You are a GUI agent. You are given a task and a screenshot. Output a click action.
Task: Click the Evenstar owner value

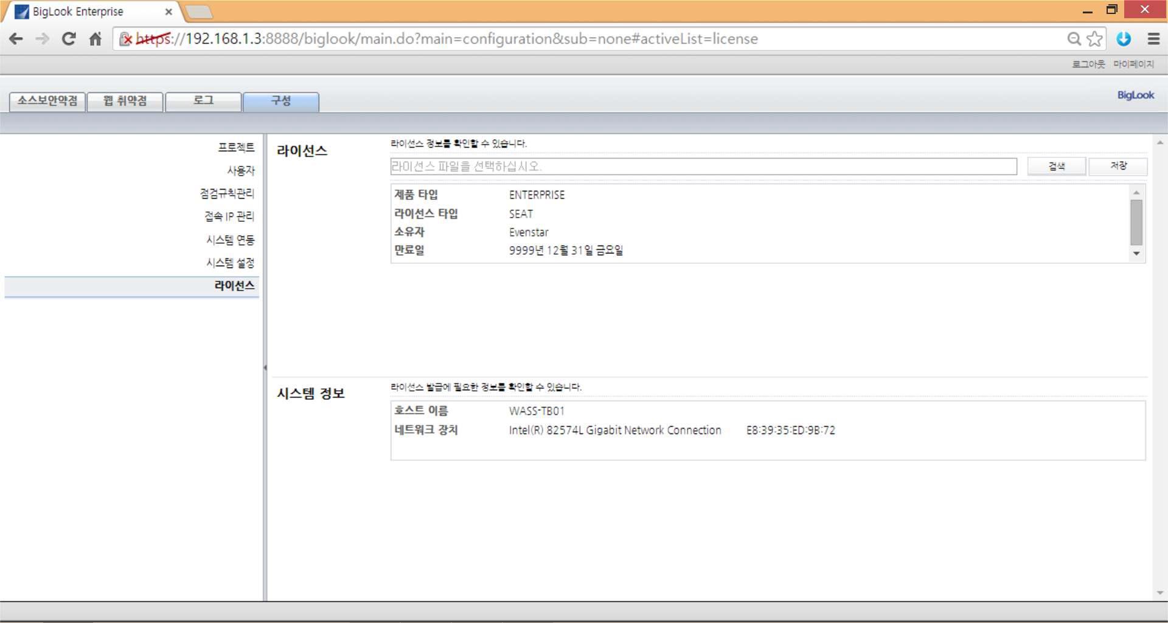(529, 232)
